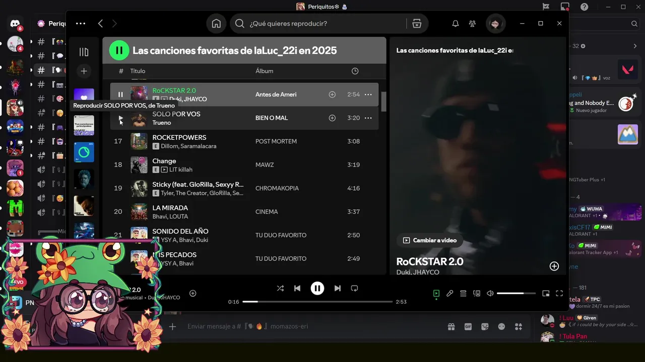The image size is (645, 362).
Task: Select LA MIRADA track row
Action: 244,212
